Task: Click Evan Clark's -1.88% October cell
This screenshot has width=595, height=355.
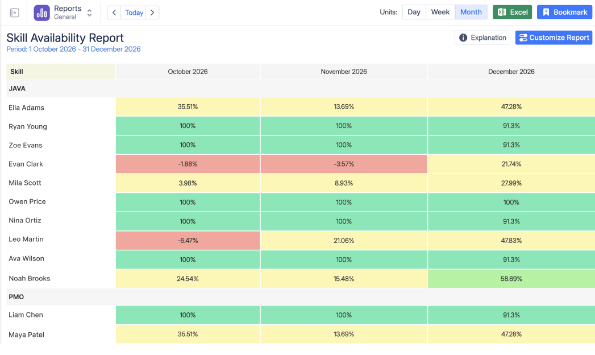Action: [x=188, y=164]
